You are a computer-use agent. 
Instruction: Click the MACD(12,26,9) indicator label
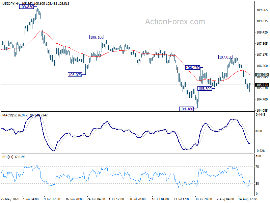[x=13, y=115]
